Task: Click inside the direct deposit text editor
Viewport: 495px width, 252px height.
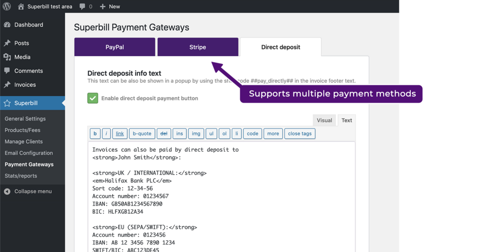Action: coord(222,197)
